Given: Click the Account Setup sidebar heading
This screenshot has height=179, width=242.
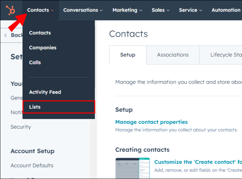Looking at the screenshot, I should pyautogui.click(x=32, y=151).
